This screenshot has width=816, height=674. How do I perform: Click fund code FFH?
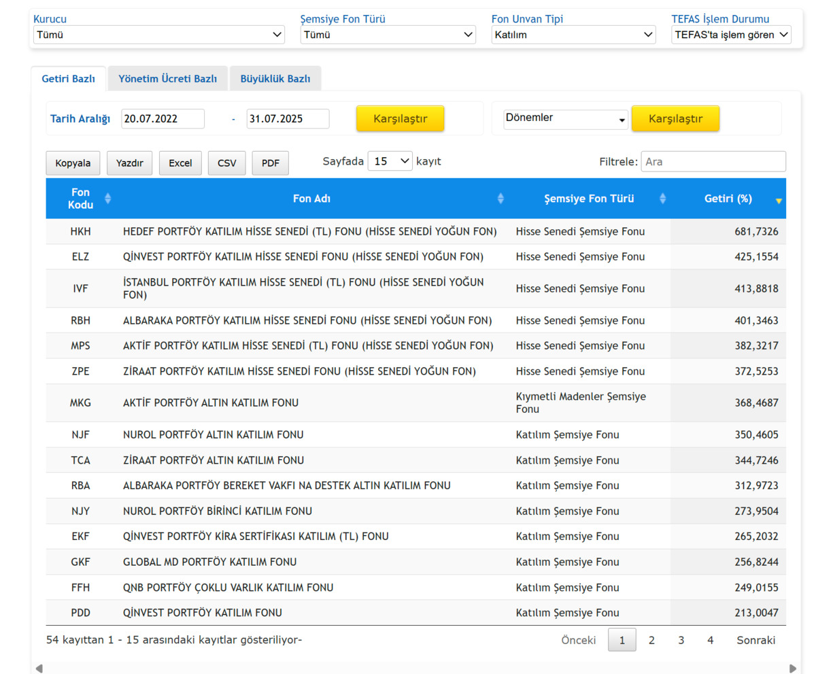[80, 588]
